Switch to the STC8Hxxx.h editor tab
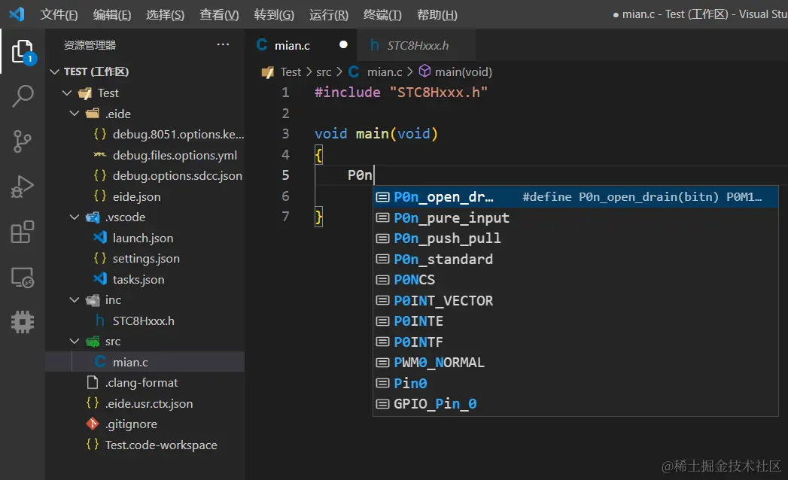This screenshot has width=788, height=480. 418,45
